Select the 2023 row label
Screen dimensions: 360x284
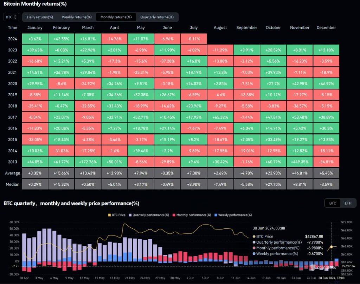(x=12, y=50)
